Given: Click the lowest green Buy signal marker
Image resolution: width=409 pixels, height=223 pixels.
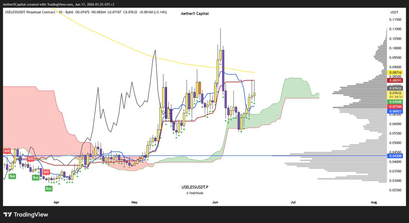Looking at the screenshot, I should tap(49, 188).
